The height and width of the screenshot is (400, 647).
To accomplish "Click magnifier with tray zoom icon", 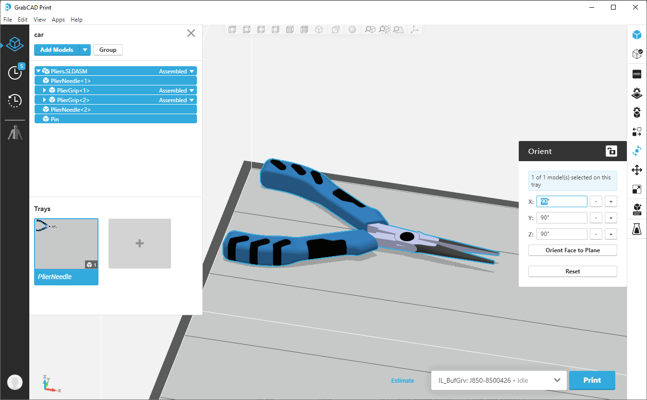I will coord(398,30).
